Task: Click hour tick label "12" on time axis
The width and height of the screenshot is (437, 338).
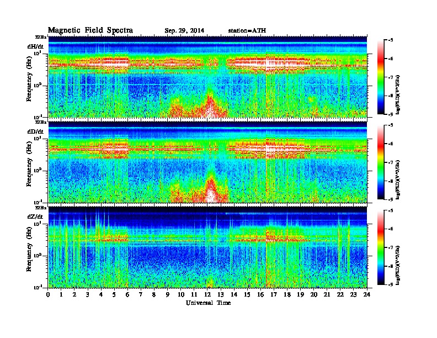Action: pos(207,294)
